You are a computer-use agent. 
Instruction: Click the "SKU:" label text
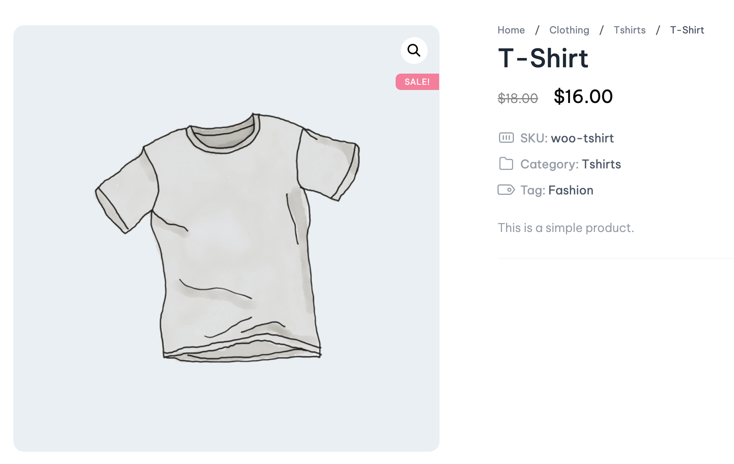[x=534, y=138]
